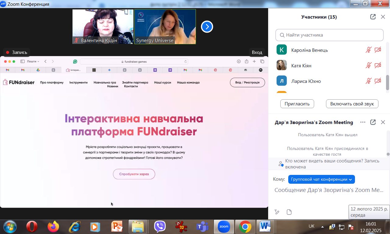This screenshot has width=390, height=234.
Task: Close the Zoom Meeting chat panel
Action: [383, 122]
